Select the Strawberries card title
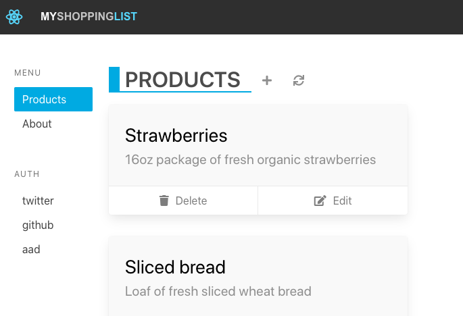The width and height of the screenshot is (463, 316). (x=176, y=136)
